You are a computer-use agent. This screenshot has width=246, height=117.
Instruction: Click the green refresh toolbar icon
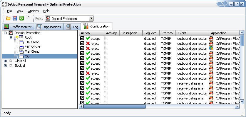point(21,18)
